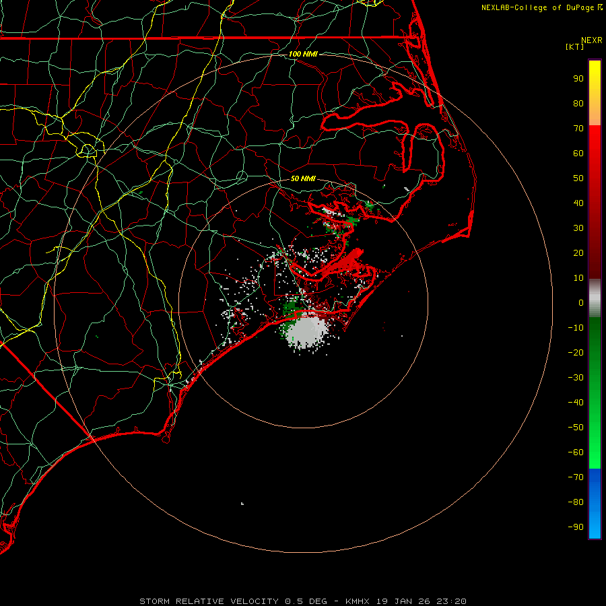Screen dimensions: 606x606
Task: Click the -90 value on the velocity scale
Action: [576, 527]
